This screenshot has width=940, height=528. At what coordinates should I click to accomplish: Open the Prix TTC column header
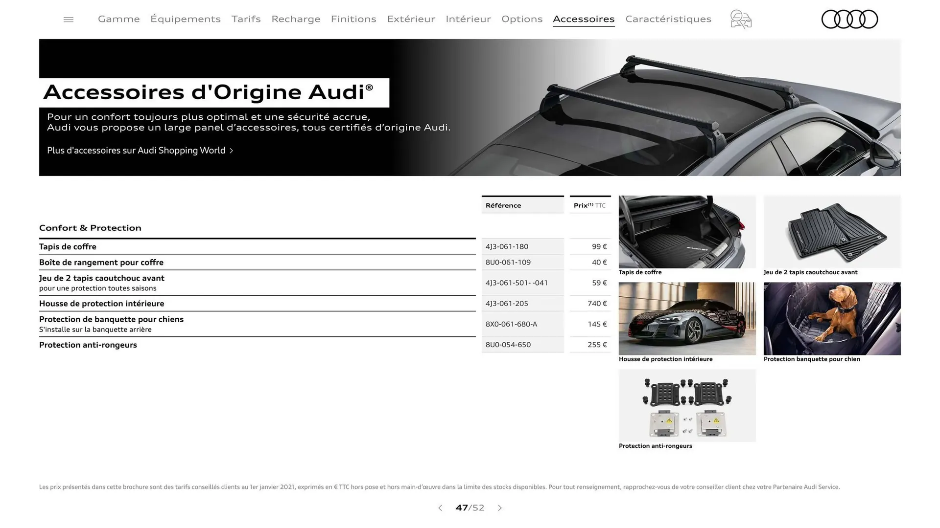[589, 205]
